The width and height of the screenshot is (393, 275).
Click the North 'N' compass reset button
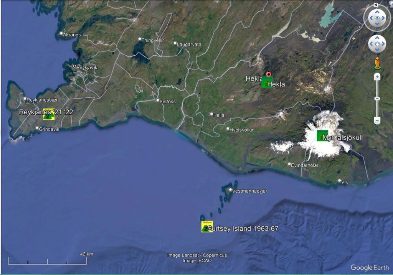coord(376,5)
